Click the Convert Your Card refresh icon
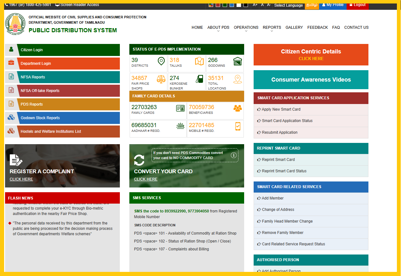 click(x=139, y=161)
